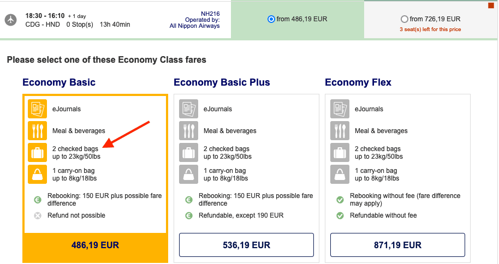Image resolution: width=499 pixels, height=264 pixels.
Task: Click eJournals icon in Economy Basic Plus
Action: pos(188,109)
